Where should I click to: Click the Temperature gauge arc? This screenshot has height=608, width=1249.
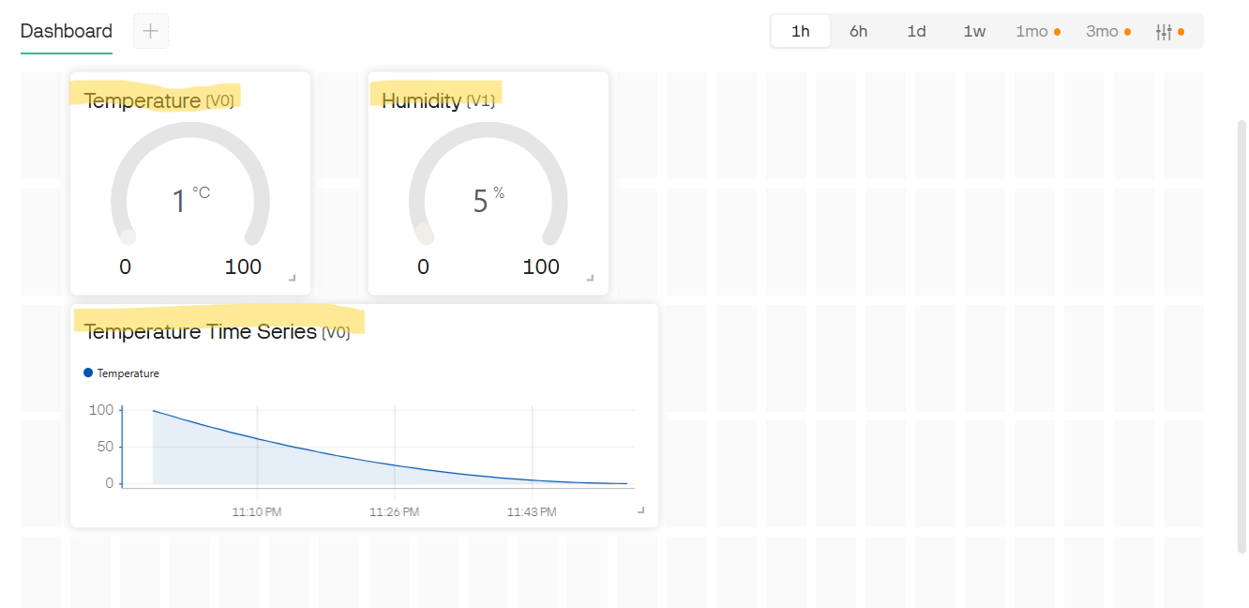point(190,130)
